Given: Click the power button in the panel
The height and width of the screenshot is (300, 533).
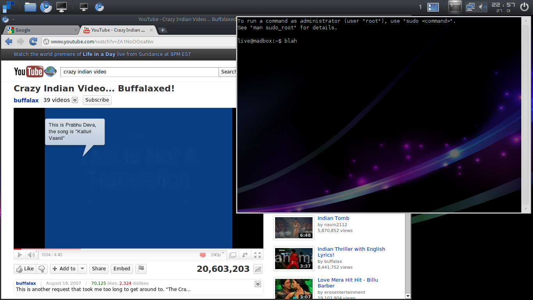Looking at the screenshot, I should coord(524,7).
